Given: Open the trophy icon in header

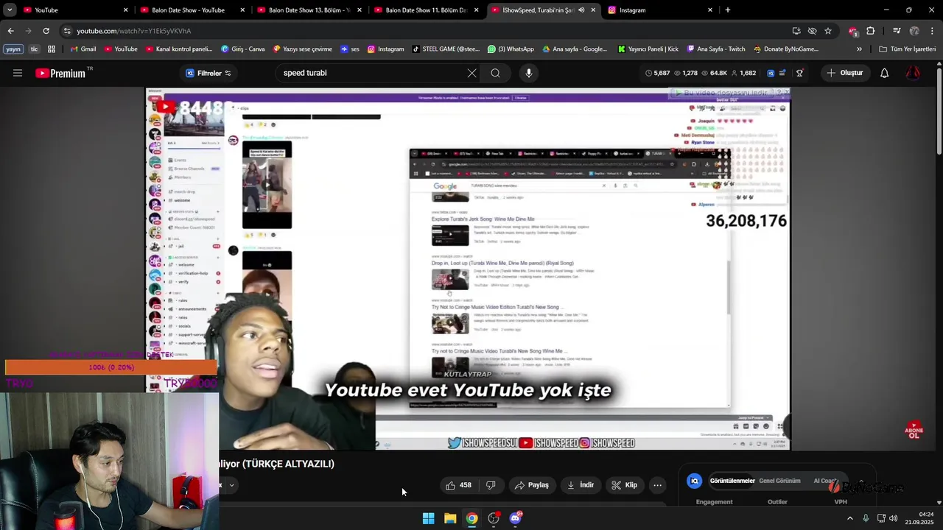Looking at the screenshot, I should click(x=799, y=73).
